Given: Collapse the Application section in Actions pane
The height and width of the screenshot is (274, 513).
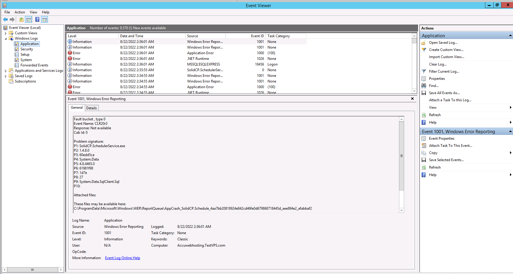Looking at the screenshot, I should [511, 35].
